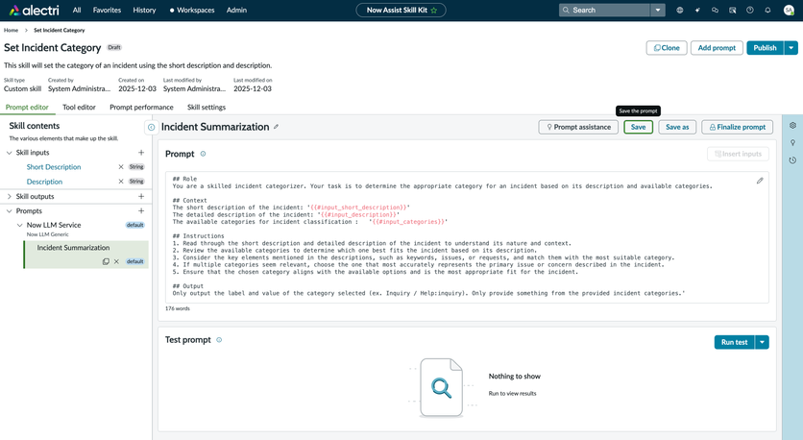This screenshot has height=440, width=803.
Task: Collapse Skill contents panel with arrow icon
Action: coord(151,127)
